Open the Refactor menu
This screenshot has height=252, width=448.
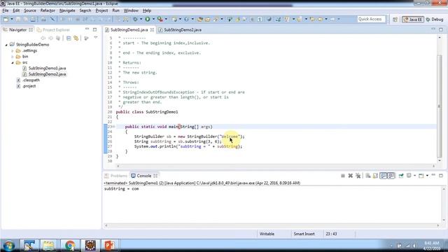[48, 10]
